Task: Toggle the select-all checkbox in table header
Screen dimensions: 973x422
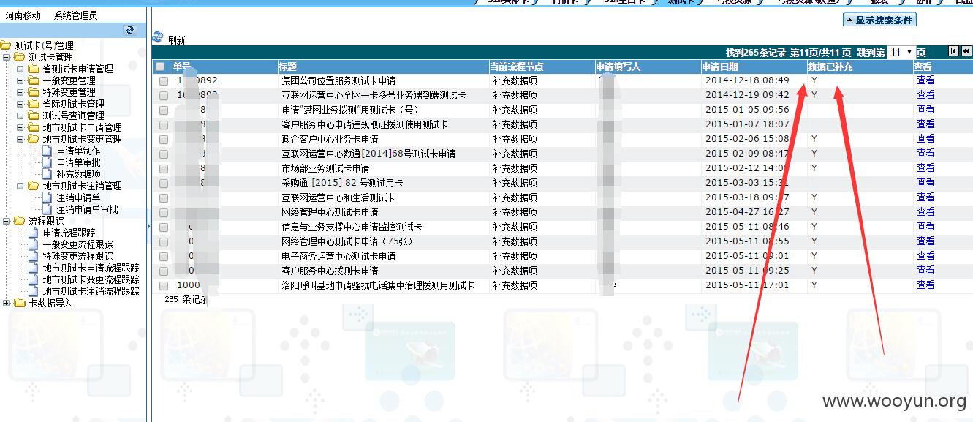Action: click(160, 67)
